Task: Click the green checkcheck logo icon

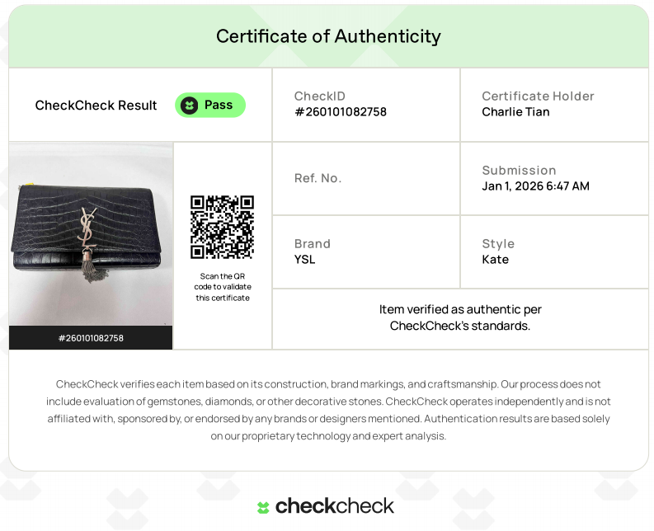Action: pyautogui.click(x=263, y=507)
